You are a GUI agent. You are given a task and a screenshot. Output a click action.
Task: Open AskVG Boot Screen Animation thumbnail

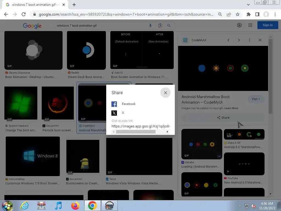(142, 50)
